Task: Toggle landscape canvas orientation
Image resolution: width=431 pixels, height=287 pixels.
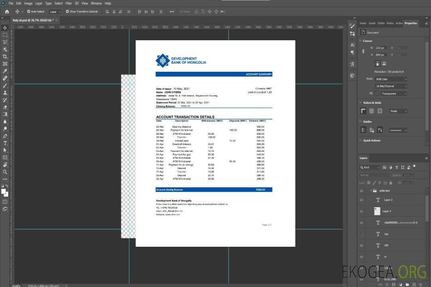Action: [384, 64]
